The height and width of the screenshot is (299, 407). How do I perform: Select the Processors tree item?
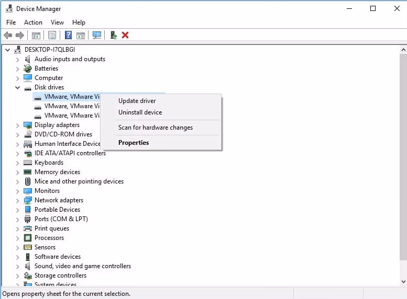coord(49,238)
